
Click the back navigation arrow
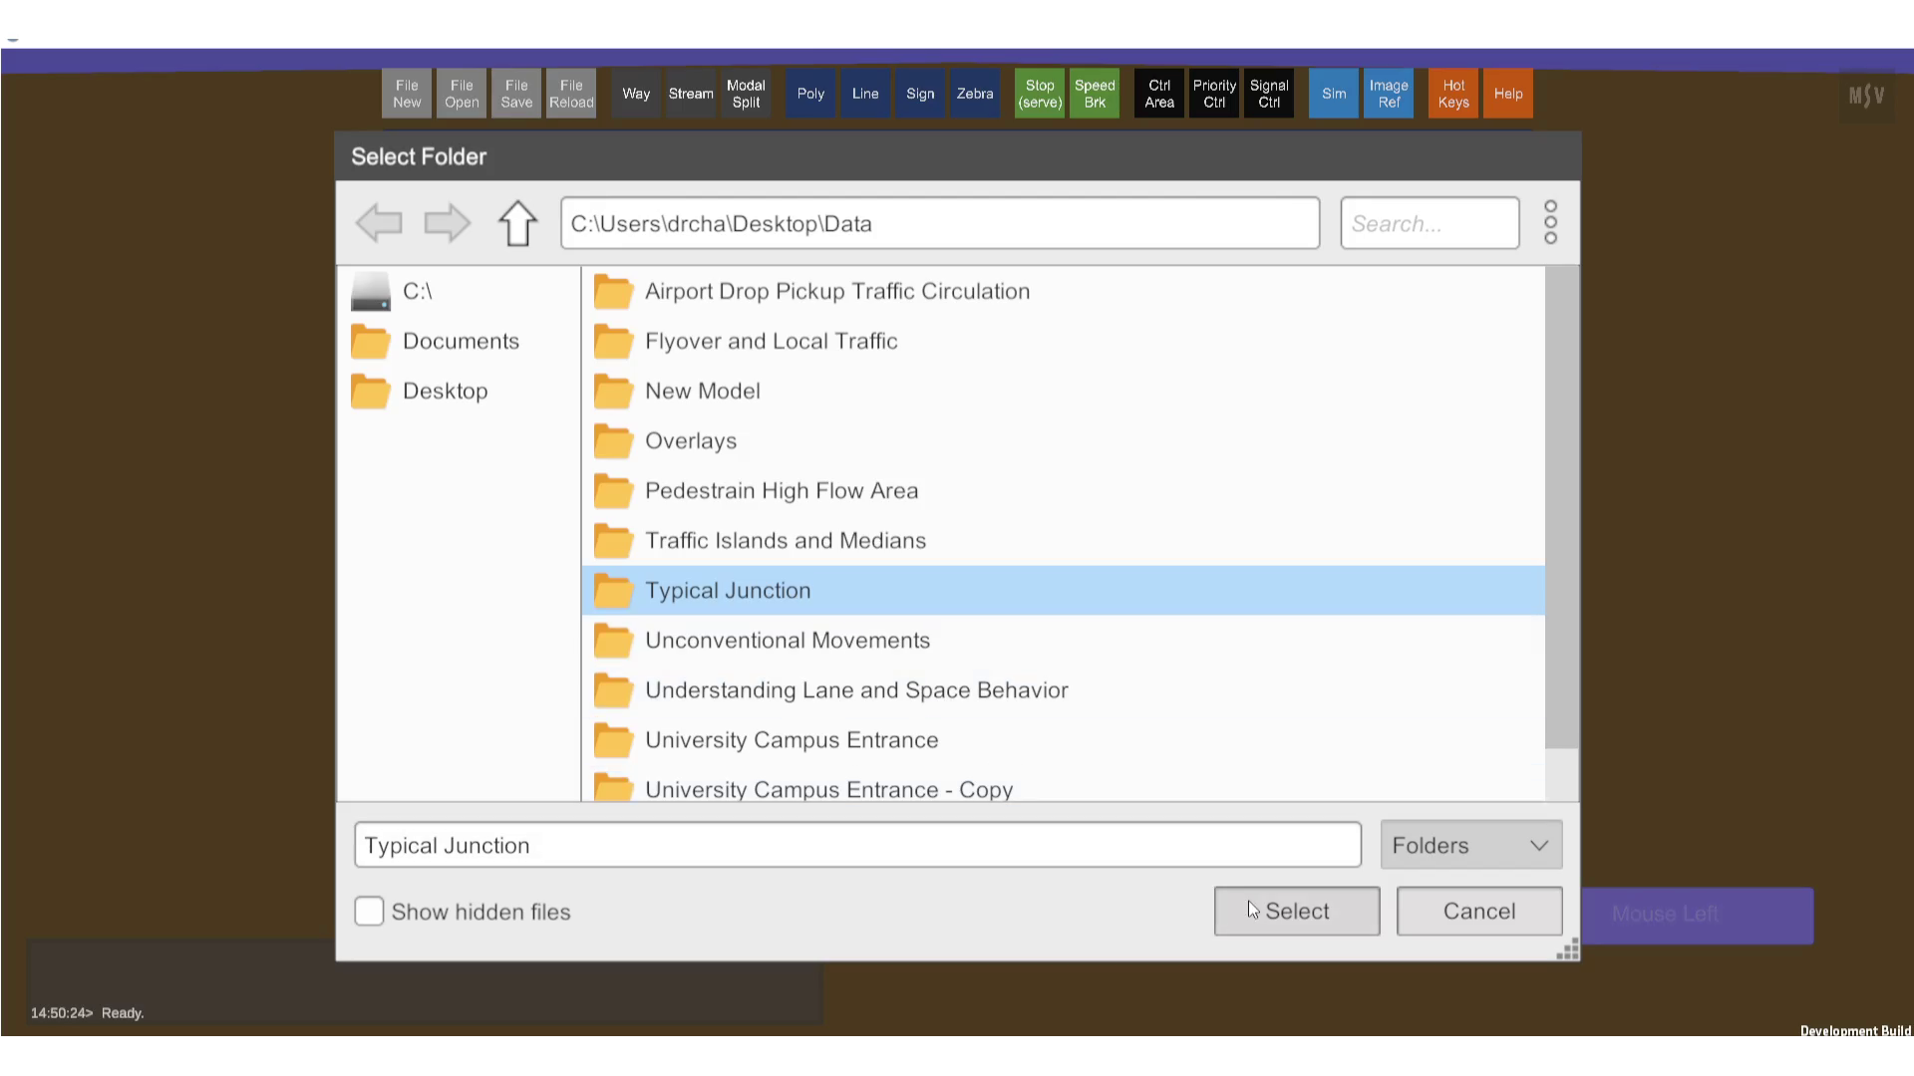coord(379,223)
